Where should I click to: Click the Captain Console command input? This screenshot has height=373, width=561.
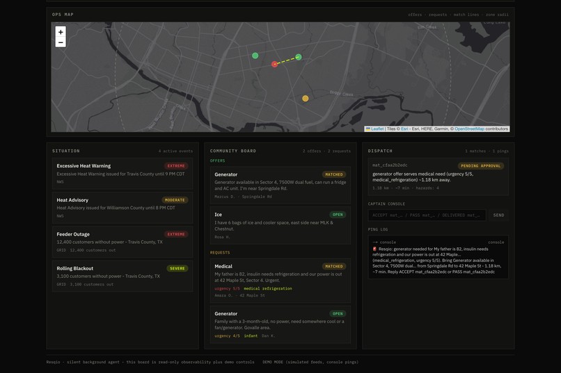tap(427, 215)
